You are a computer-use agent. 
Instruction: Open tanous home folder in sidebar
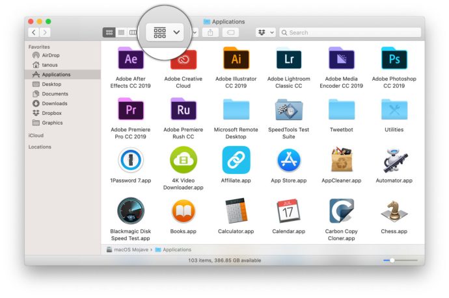[62, 65]
